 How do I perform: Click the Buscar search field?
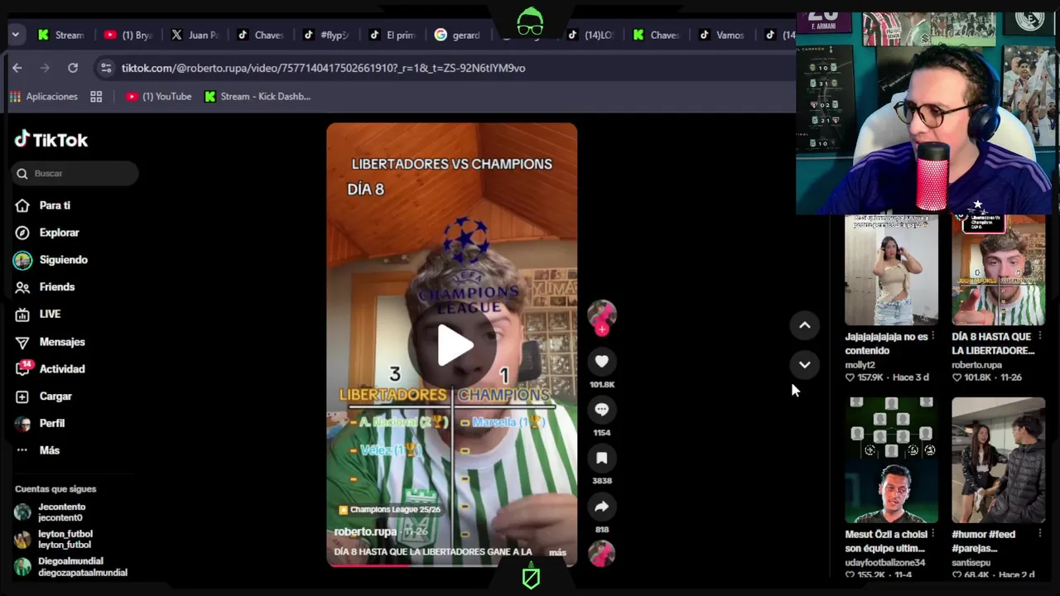(75, 173)
